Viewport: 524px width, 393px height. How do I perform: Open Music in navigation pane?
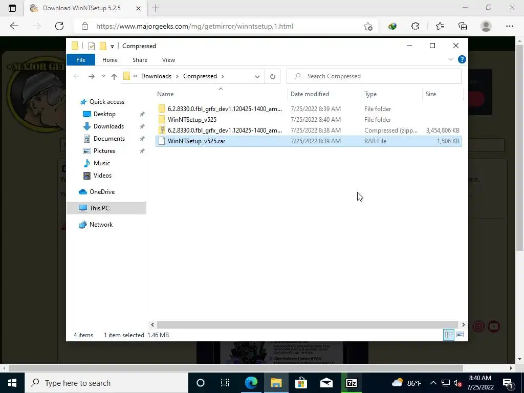(101, 163)
